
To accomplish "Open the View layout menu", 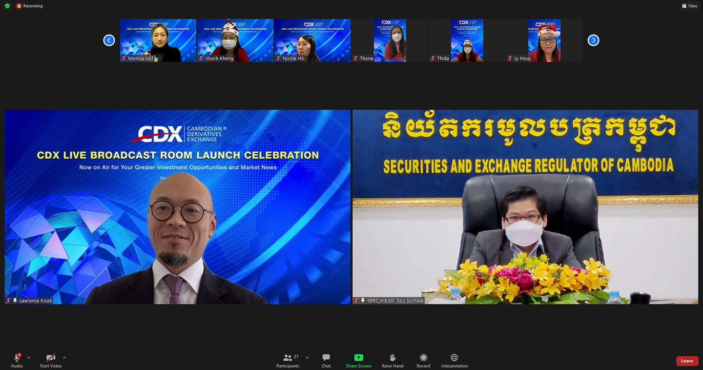I will pyautogui.click(x=690, y=6).
